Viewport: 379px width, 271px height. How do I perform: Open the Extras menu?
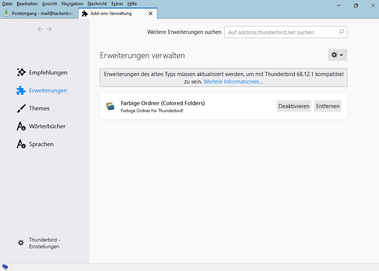(x=117, y=4)
